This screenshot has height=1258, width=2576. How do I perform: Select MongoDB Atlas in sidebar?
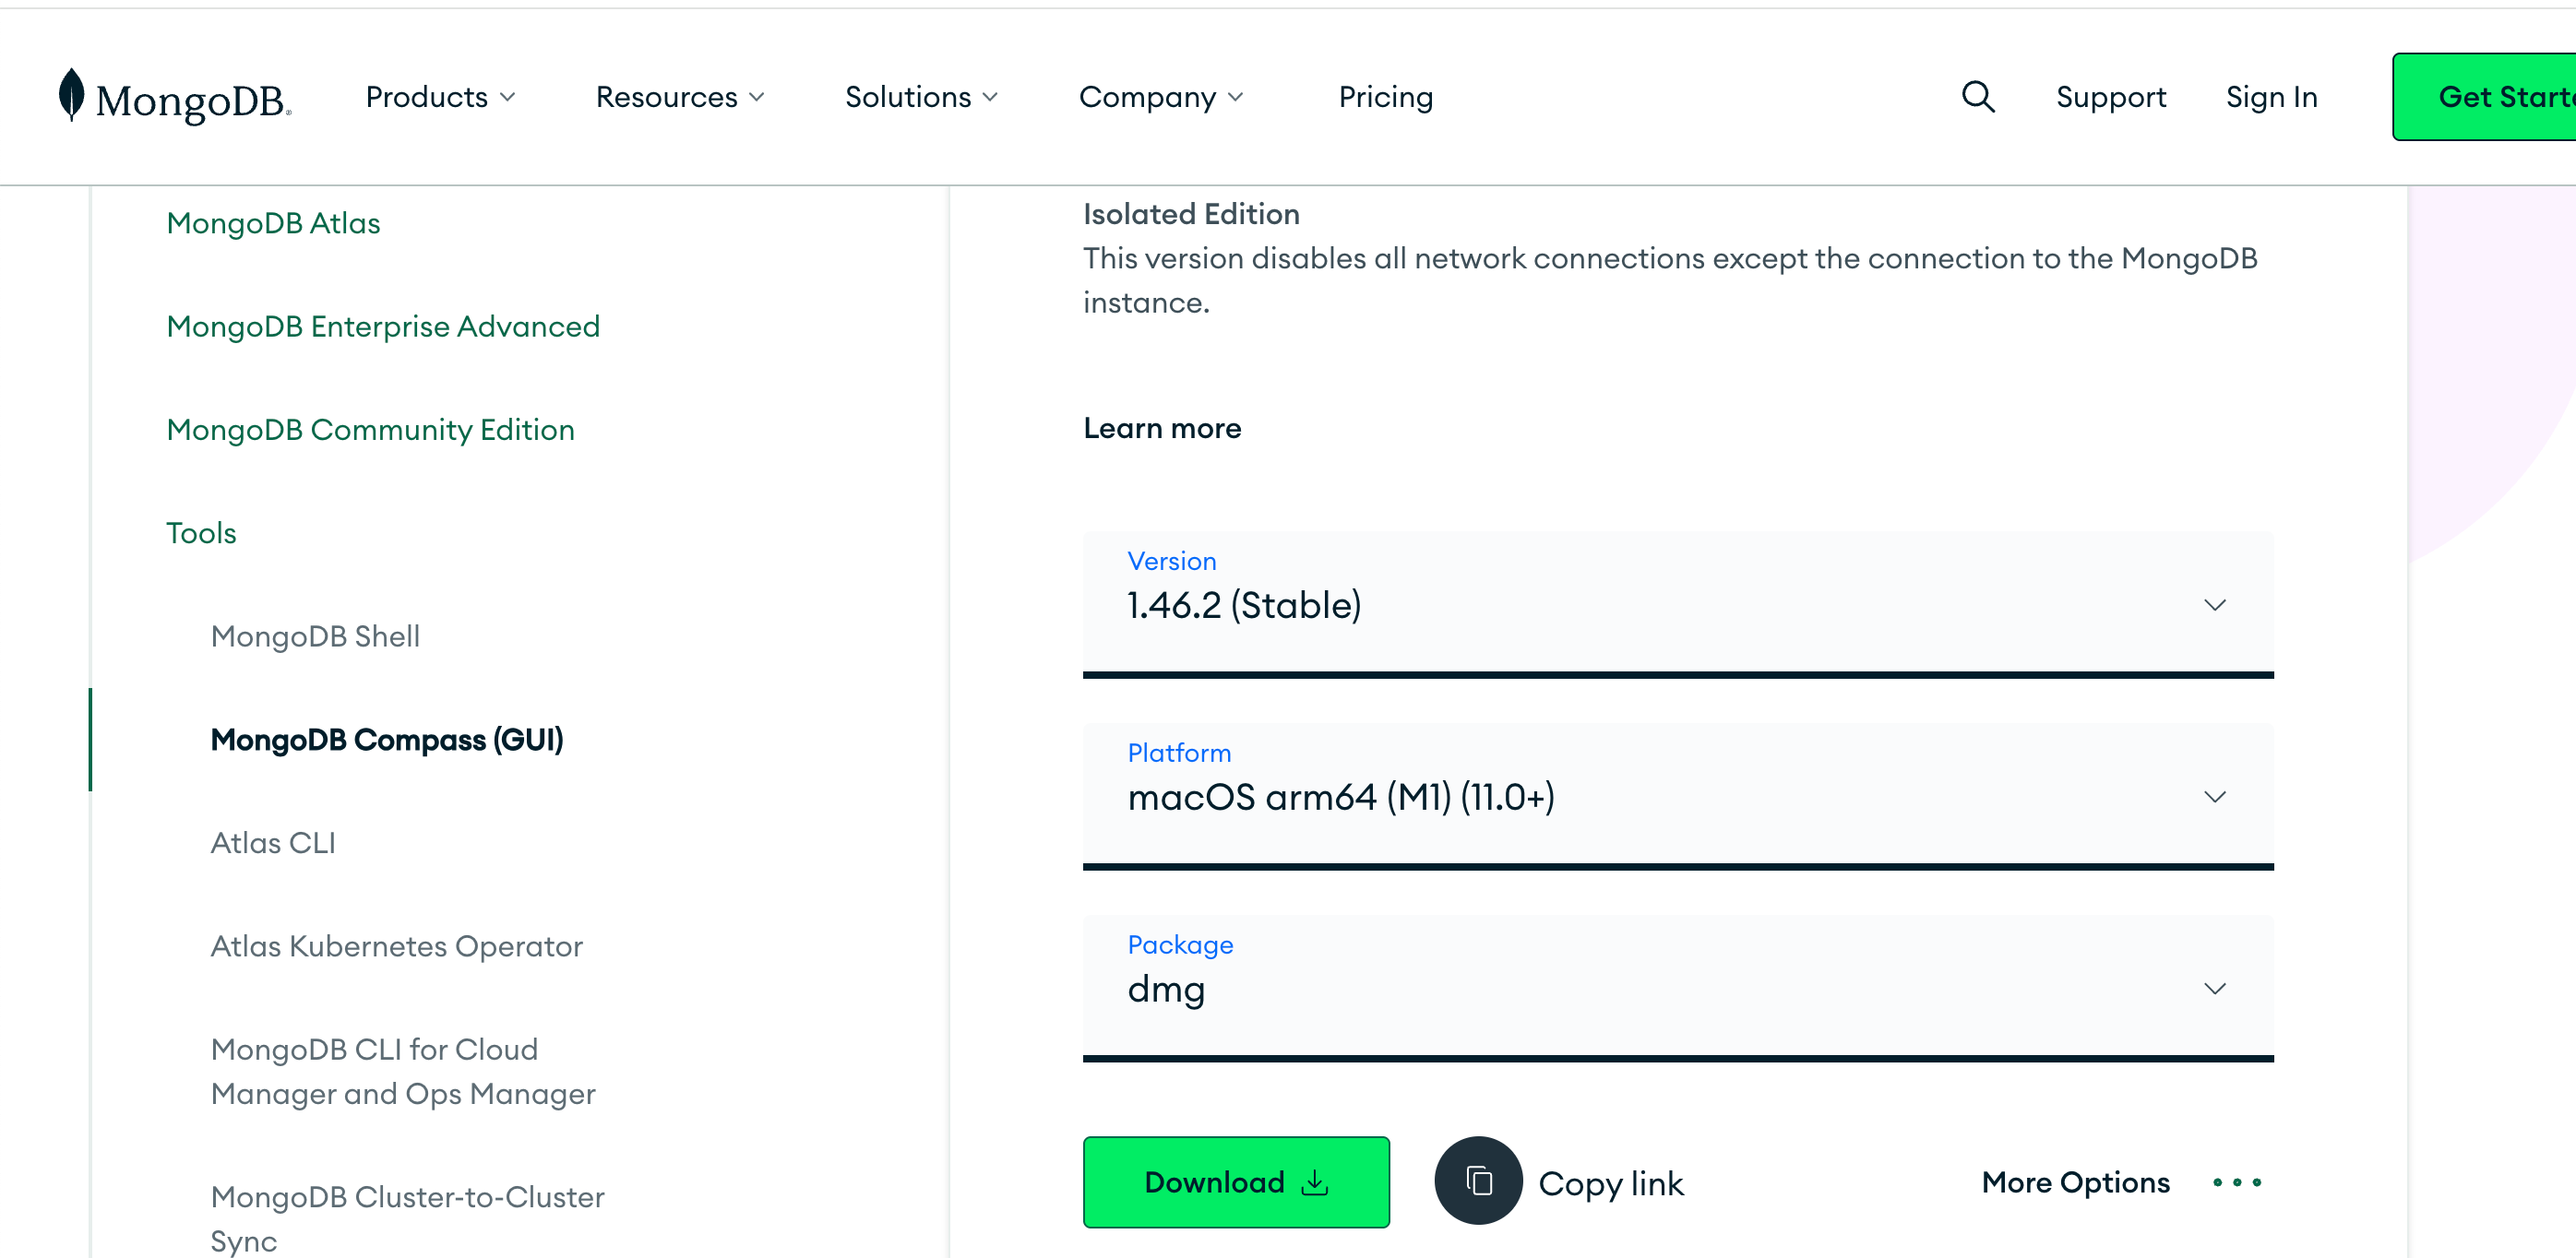(273, 223)
